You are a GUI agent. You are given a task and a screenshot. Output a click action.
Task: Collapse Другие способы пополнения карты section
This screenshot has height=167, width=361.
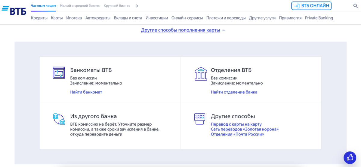(183, 30)
